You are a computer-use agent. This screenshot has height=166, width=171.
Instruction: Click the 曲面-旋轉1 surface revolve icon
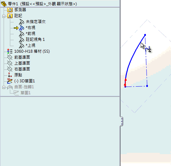point(10,87)
